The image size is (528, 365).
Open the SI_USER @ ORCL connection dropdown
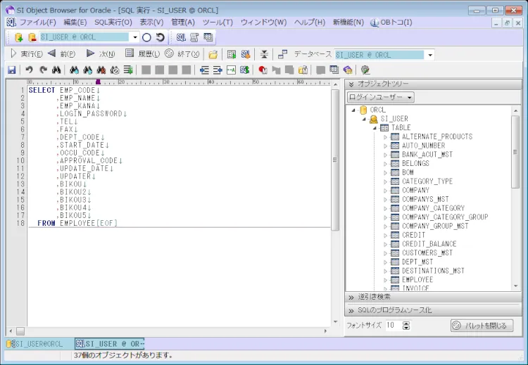135,37
